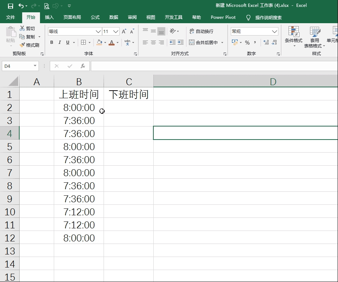Apply underline formatting

pyautogui.click(x=67, y=42)
